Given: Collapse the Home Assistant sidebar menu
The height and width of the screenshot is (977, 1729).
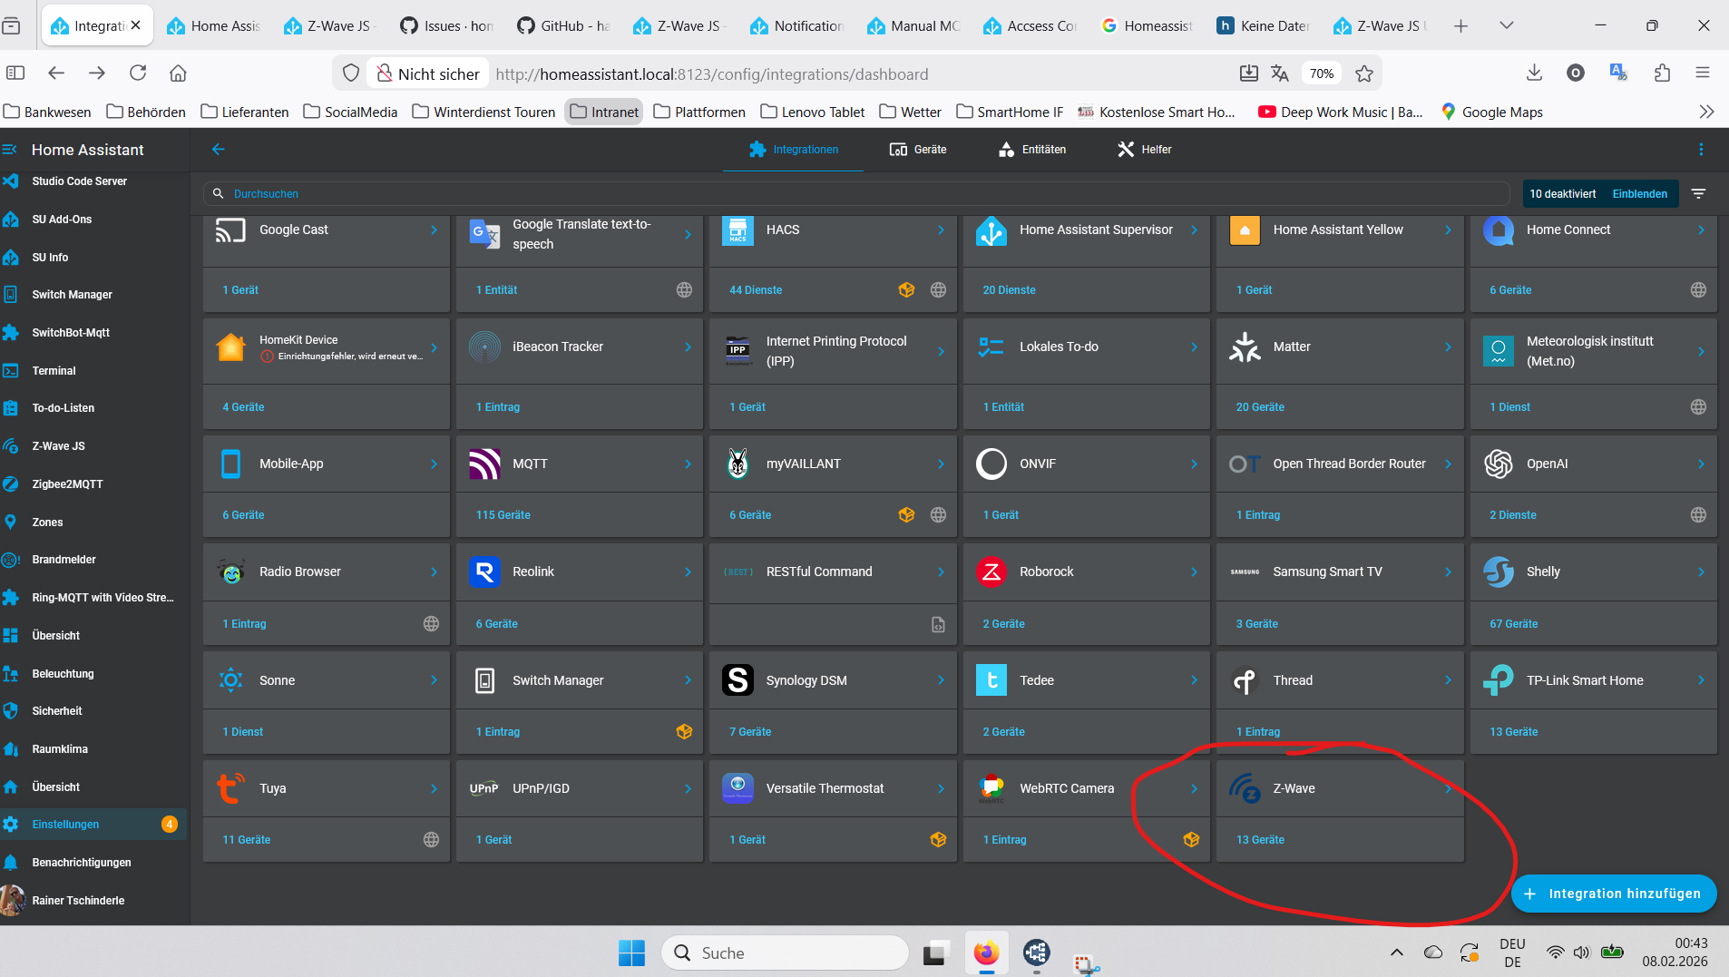Looking at the screenshot, I should pos(10,150).
